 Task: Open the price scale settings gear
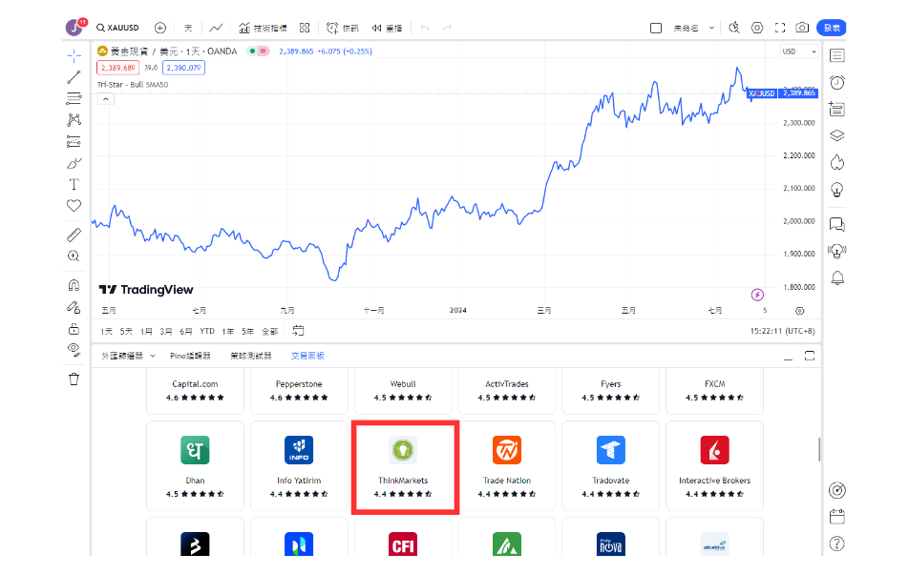point(799,311)
